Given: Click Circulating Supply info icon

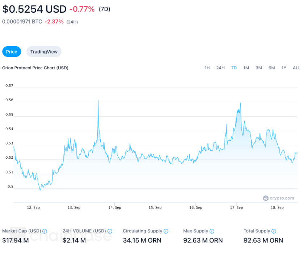Looking at the screenshot, I should tap(166, 231).
